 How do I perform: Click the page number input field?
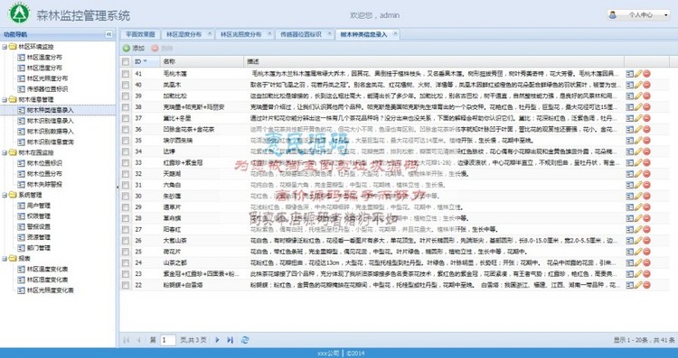pos(168,340)
